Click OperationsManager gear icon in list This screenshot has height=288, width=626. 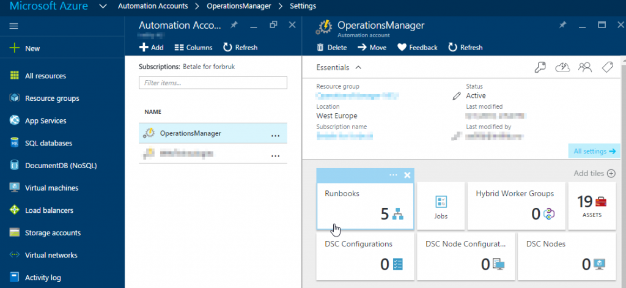(149, 133)
